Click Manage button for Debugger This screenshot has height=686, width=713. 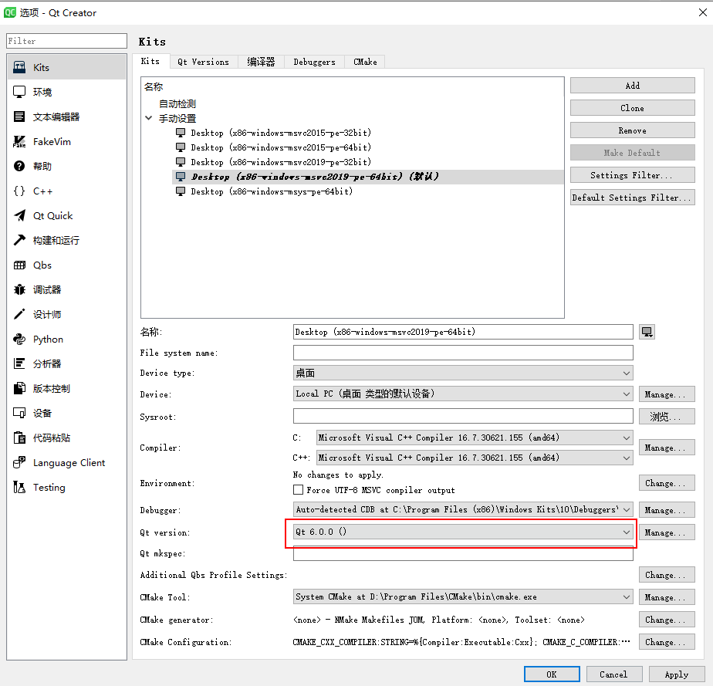(x=667, y=510)
